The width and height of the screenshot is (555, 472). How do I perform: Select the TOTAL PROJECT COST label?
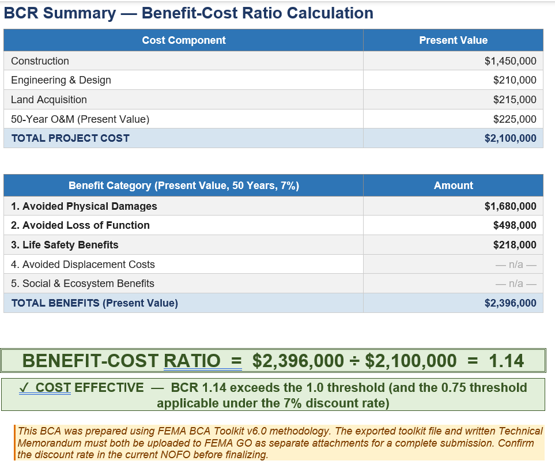(70, 138)
